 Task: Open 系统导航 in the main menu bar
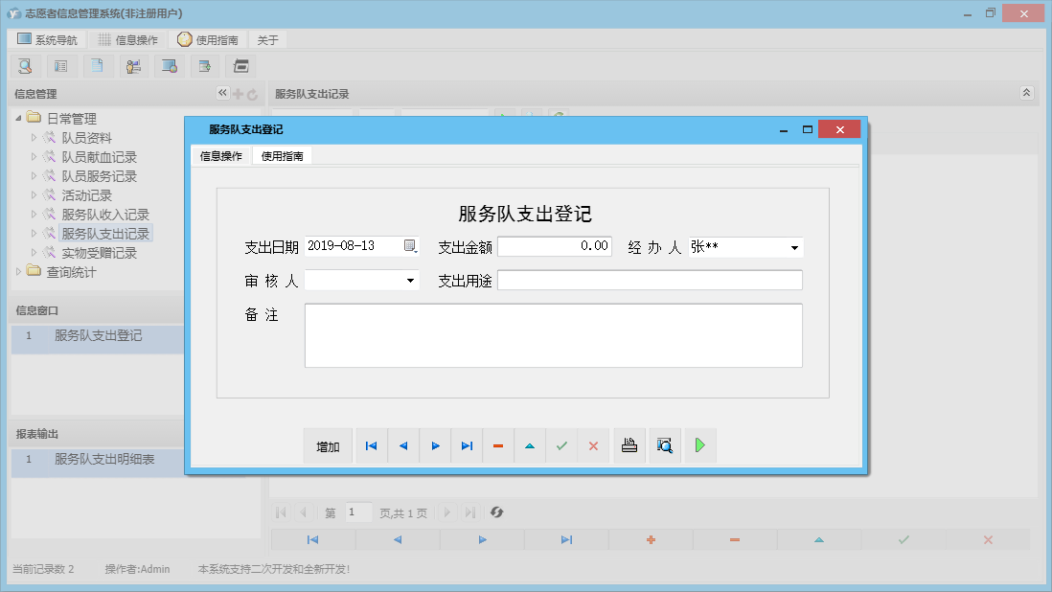(x=48, y=40)
